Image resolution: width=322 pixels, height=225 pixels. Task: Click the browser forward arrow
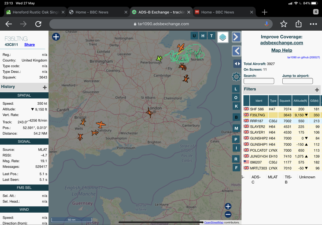(23, 24)
